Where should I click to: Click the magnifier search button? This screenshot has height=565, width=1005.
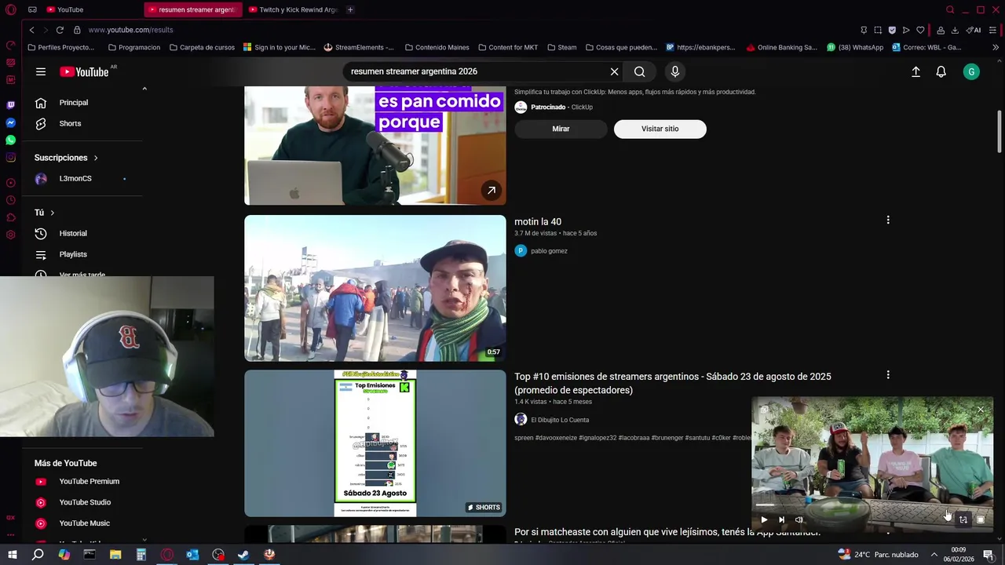coord(640,71)
